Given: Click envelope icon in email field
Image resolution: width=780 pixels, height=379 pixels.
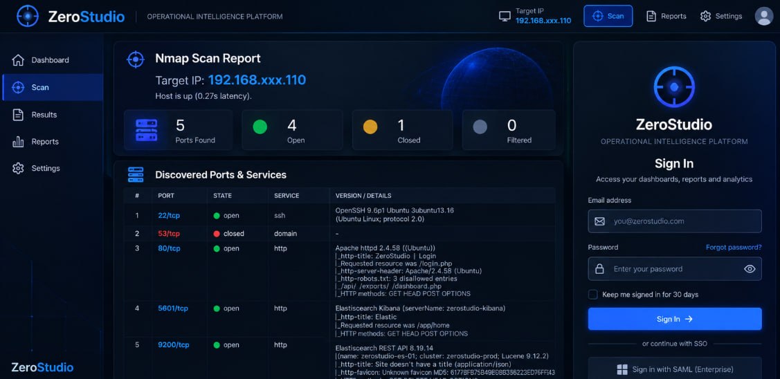Looking at the screenshot, I should (600, 221).
